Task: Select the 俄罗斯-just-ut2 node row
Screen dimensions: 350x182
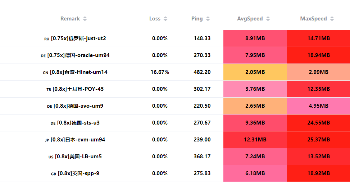Action: pyautogui.click(x=78, y=38)
